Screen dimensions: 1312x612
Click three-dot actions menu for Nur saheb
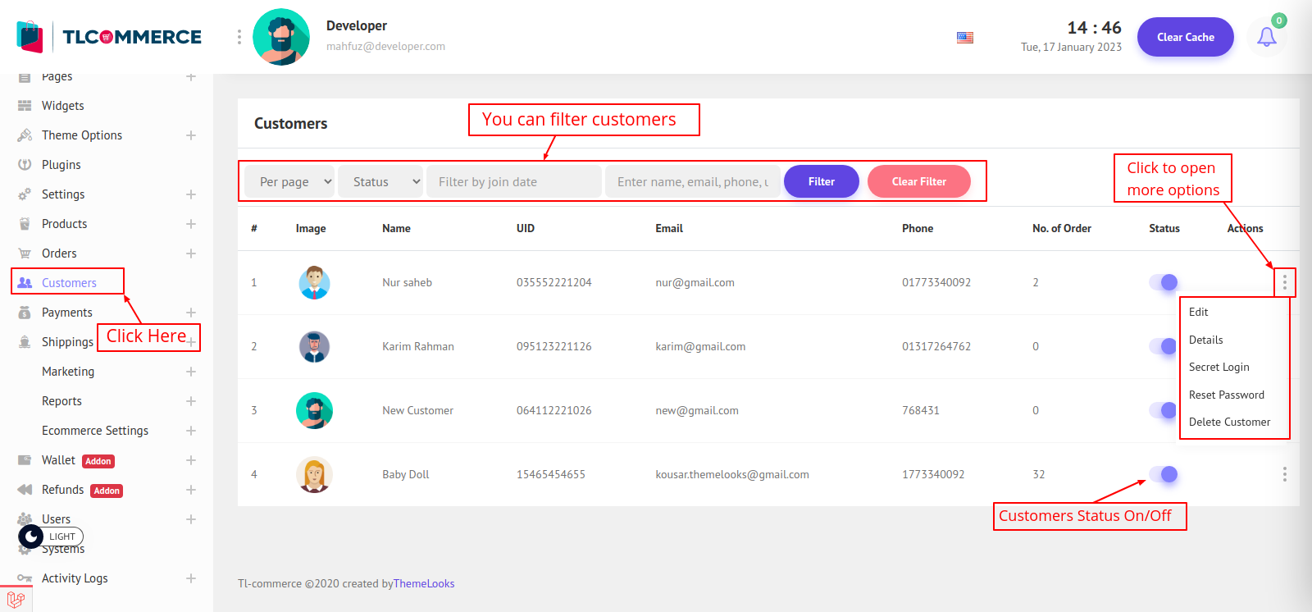(1284, 283)
